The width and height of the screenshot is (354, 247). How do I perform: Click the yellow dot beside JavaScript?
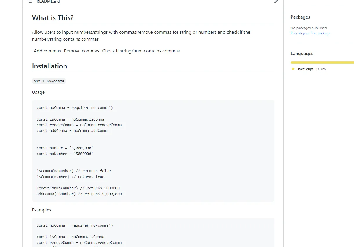click(293, 69)
